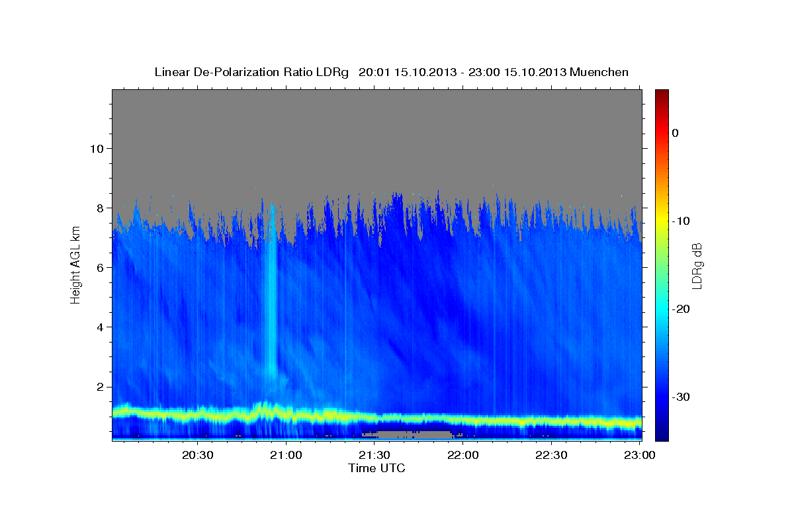Viewport: 794px width, 529px height.
Task: Click the "22:00" time tick label
Action: point(463,455)
